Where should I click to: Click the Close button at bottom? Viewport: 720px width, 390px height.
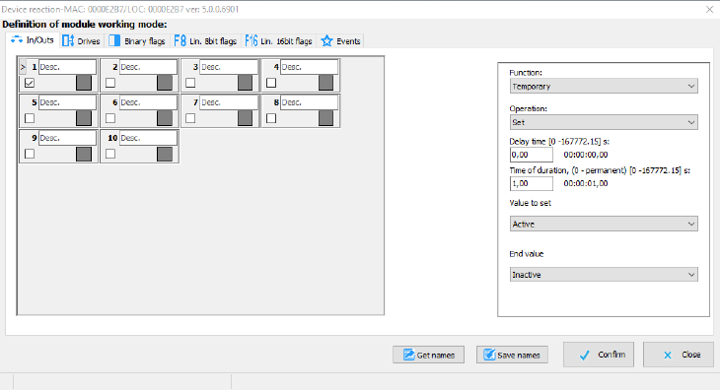[679, 355]
